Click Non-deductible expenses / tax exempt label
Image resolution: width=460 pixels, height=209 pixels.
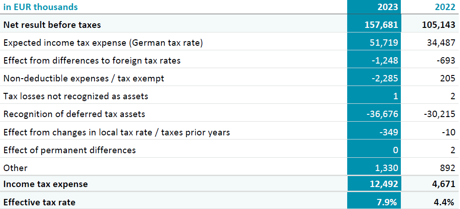[83, 79]
